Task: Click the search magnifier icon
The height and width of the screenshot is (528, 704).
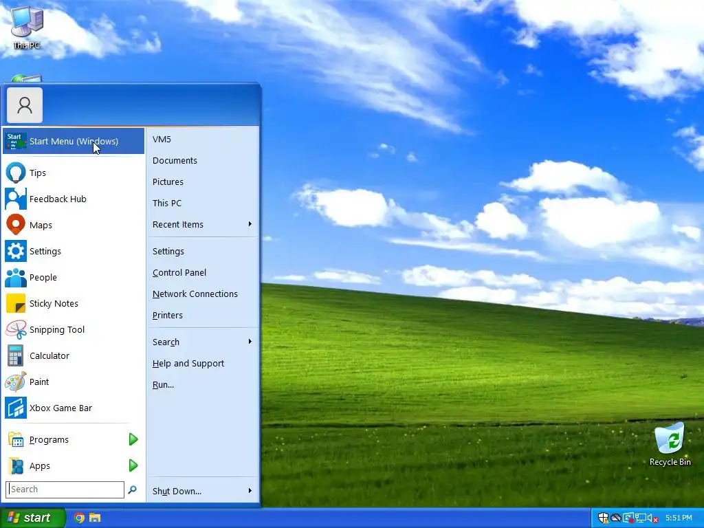Action: pos(132,489)
